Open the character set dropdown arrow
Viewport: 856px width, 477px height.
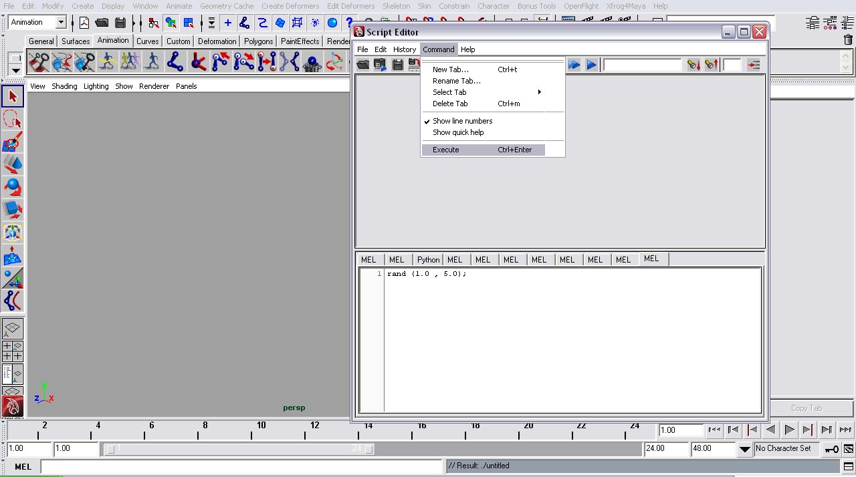[x=744, y=449]
